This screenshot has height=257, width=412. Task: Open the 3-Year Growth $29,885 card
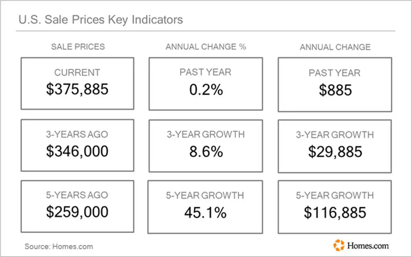(x=335, y=146)
